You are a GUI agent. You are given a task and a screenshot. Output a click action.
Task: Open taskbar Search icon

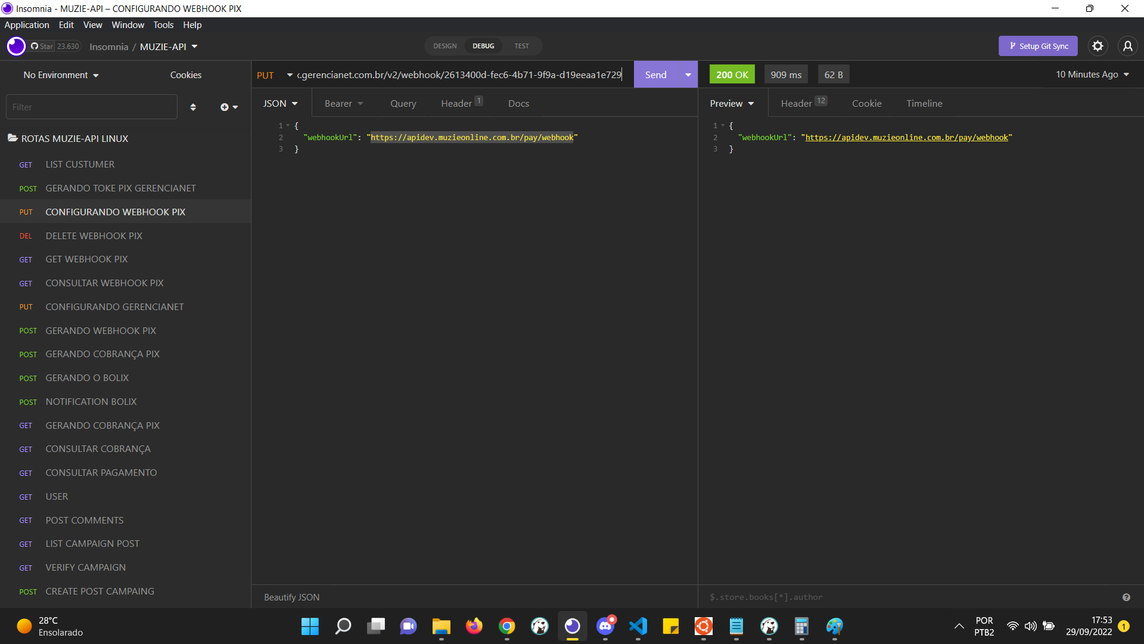click(x=343, y=626)
